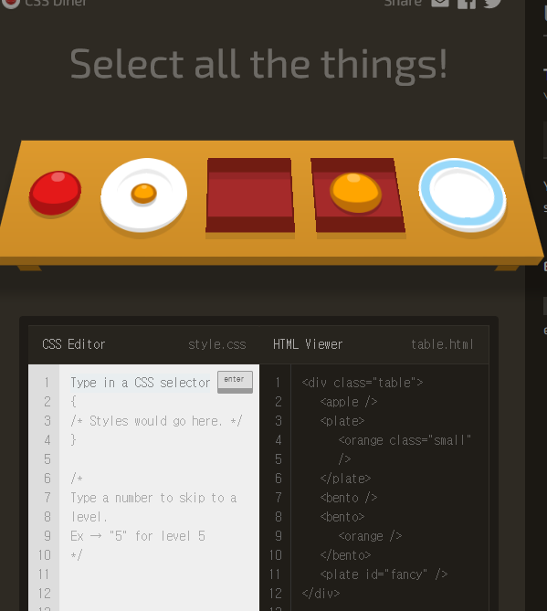Click the fancy blue-rimmed plate
Image resolution: width=547 pixels, height=611 pixels.
(x=462, y=195)
